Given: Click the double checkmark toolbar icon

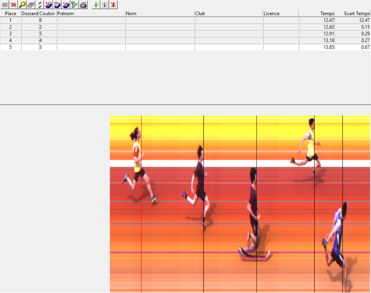Looking at the screenshot, I should [40, 5].
